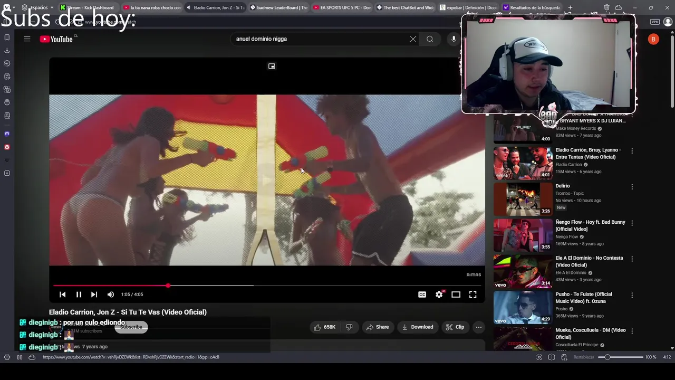Switch to badmew LeaderBoard tab

coord(278,7)
